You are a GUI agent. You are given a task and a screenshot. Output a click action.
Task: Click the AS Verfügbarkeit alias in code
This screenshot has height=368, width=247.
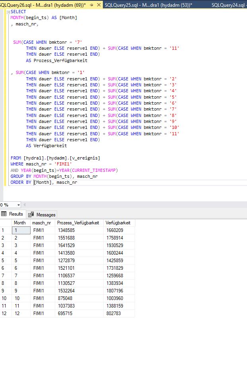tap(46, 146)
